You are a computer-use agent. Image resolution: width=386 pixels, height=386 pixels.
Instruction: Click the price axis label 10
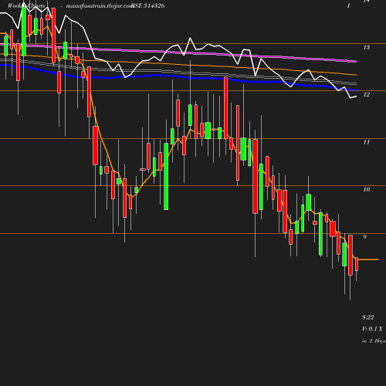pyautogui.click(x=367, y=189)
